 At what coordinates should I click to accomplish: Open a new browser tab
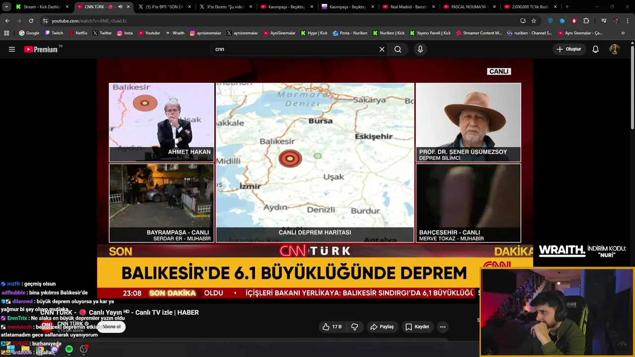pyautogui.click(x=567, y=7)
